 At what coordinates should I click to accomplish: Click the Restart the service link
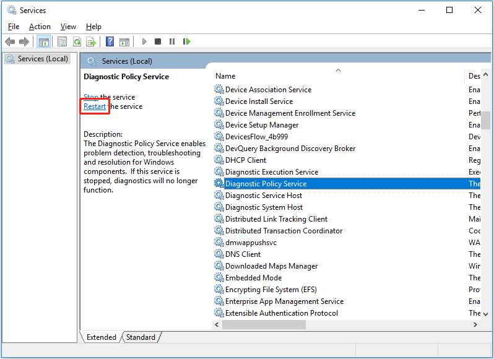(95, 106)
